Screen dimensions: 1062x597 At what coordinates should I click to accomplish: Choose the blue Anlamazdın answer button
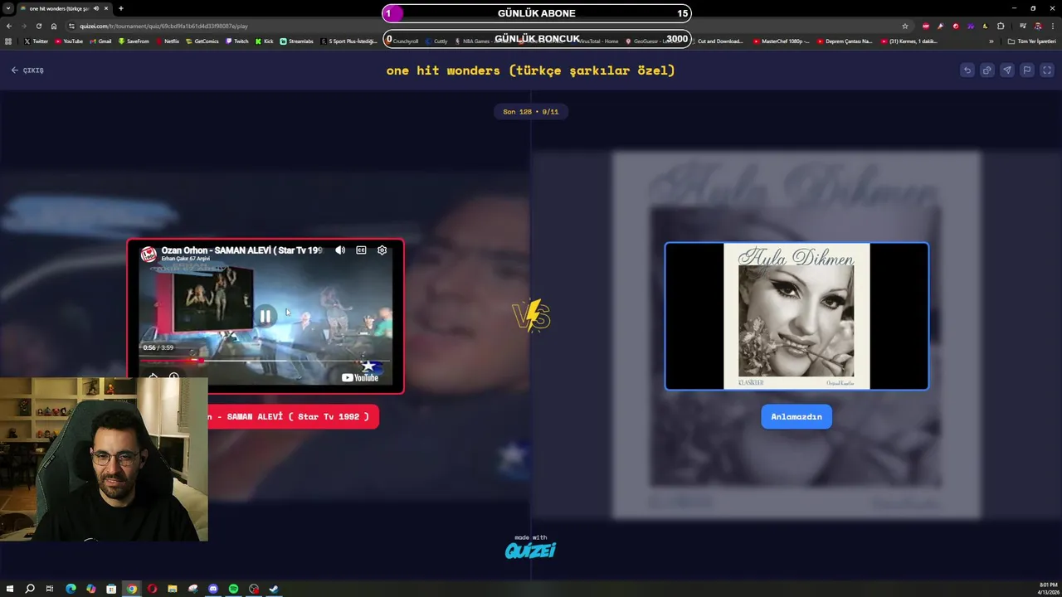click(796, 417)
